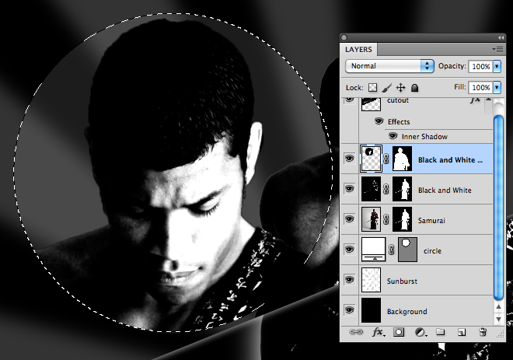Image resolution: width=513 pixels, height=360 pixels.
Task: Select the layer named circle
Action: coord(432,250)
